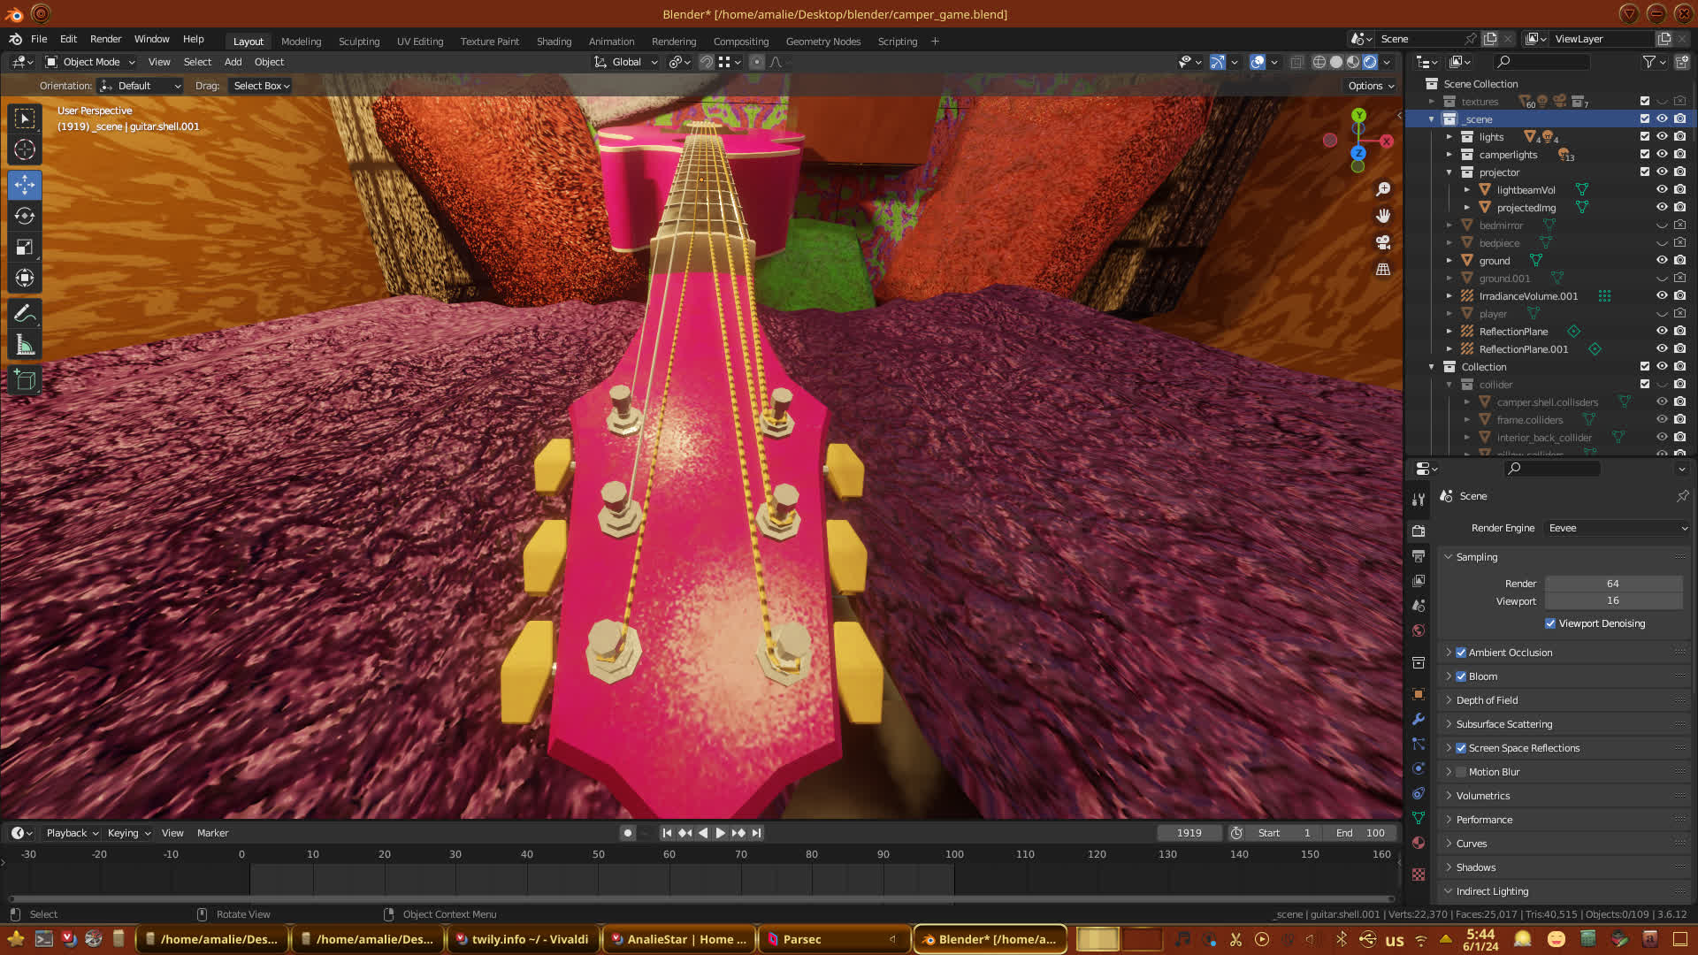Open Parsec from the taskbar
Image resolution: width=1698 pixels, height=955 pixels.
point(801,939)
